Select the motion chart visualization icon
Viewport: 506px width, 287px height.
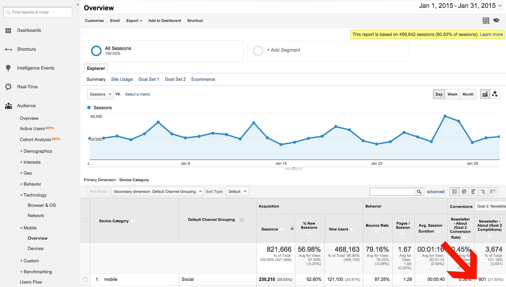pos(494,94)
